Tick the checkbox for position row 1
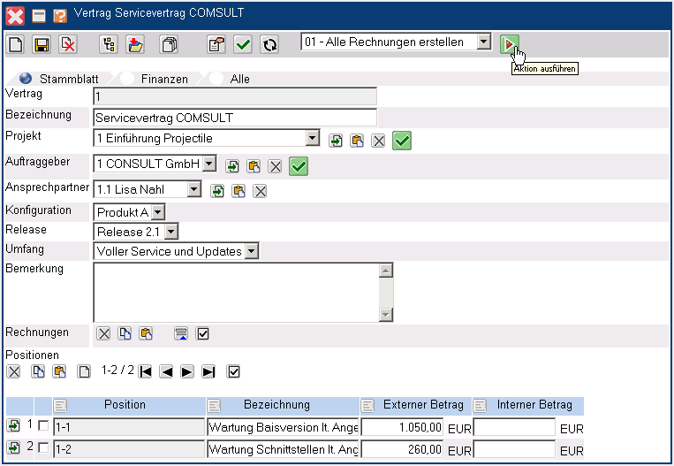This screenshot has height=466, width=674. 43,426
